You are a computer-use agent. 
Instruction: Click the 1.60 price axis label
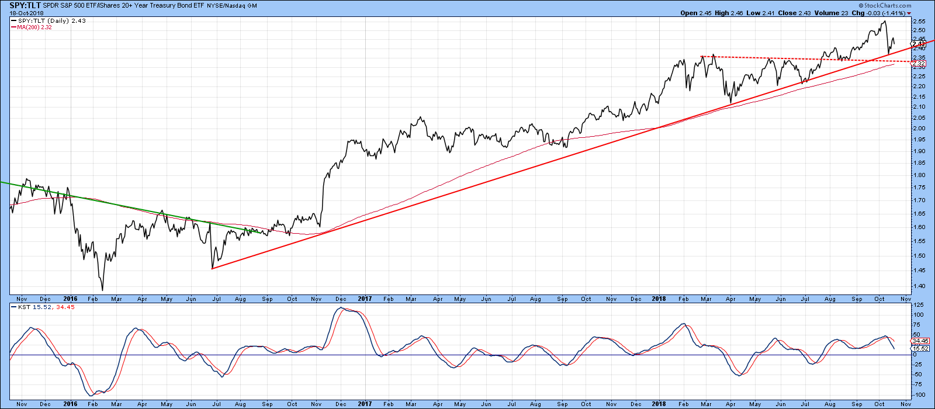click(918, 227)
